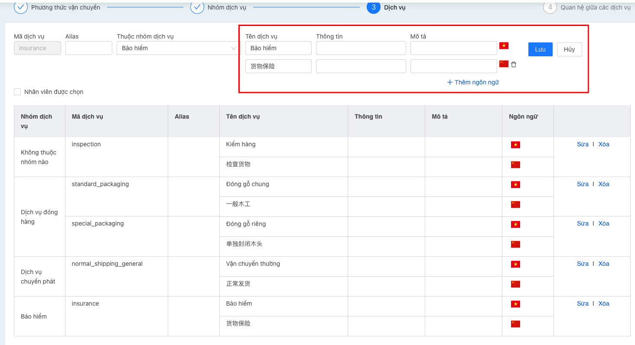This screenshot has height=345, width=635.
Task: Click the checkmark icon for Phương thức vận chuyển
Action: pyautogui.click(x=21, y=7)
